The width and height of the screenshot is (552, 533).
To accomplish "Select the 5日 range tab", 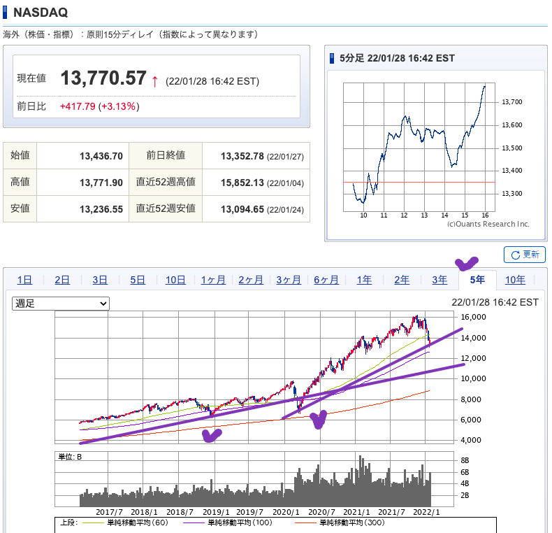I will tap(138, 280).
